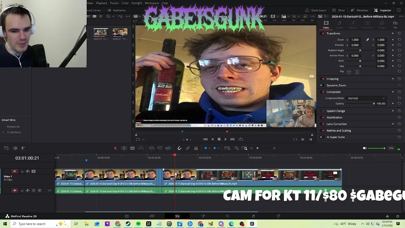Select the Blade Edit Mode tool
Screen dimensions: 405x228
coord(141,148)
